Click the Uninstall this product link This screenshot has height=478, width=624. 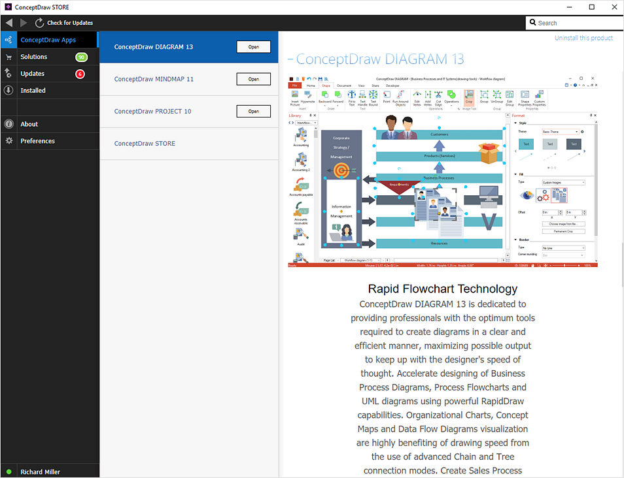[x=583, y=38]
